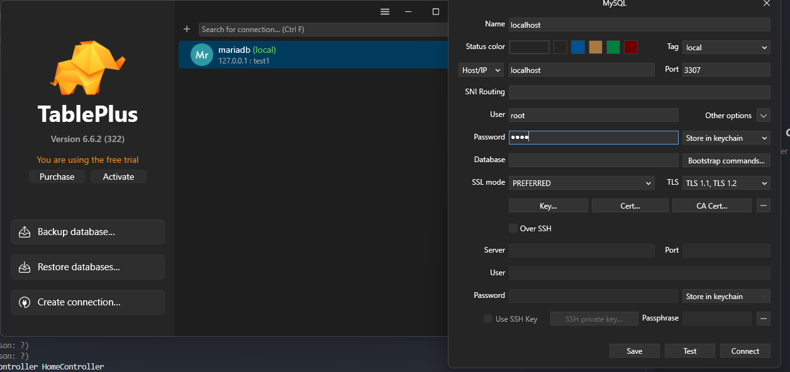Screen dimensions: 790x372
Task: Enable the Over SSH checkbox
Action: click(513, 228)
